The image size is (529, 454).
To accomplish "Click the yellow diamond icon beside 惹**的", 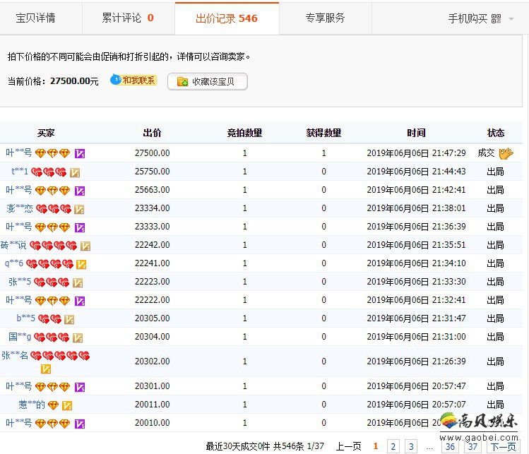I will click(x=53, y=405).
